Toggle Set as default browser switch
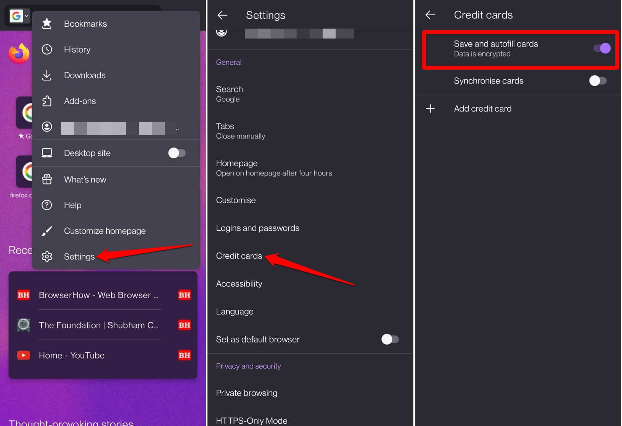The width and height of the screenshot is (622, 426). [390, 339]
